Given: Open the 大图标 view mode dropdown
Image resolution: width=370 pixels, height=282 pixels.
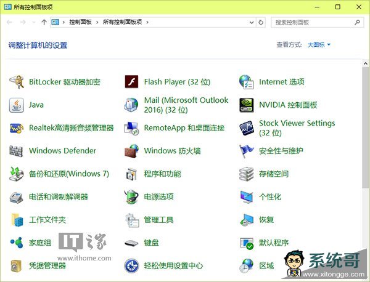Looking at the screenshot, I should pyautogui.click(x=319, y=45).
